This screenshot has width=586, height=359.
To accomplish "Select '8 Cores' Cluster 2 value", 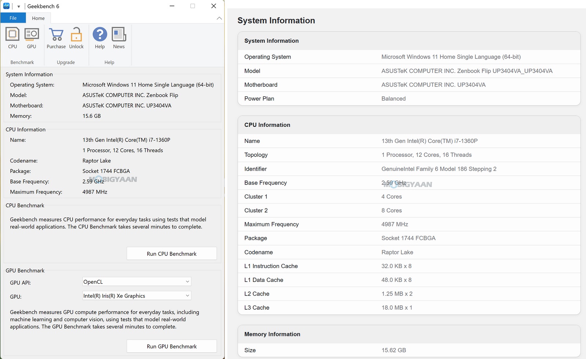I will pyautogui.click(x=392, y=210).
